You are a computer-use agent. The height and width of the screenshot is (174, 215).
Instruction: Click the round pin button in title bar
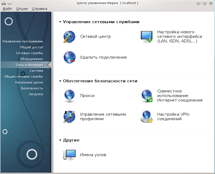10,3
